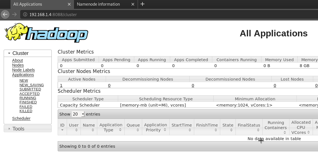Screen dimensions: 318x157
Task: Sort table by ID column arrow
Action: click(x=62, y=130)
